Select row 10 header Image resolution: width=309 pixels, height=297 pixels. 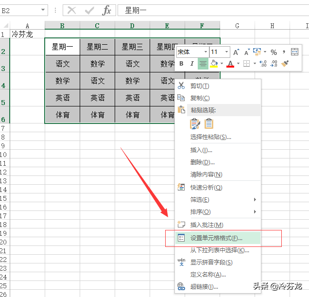tap(5, 155)
